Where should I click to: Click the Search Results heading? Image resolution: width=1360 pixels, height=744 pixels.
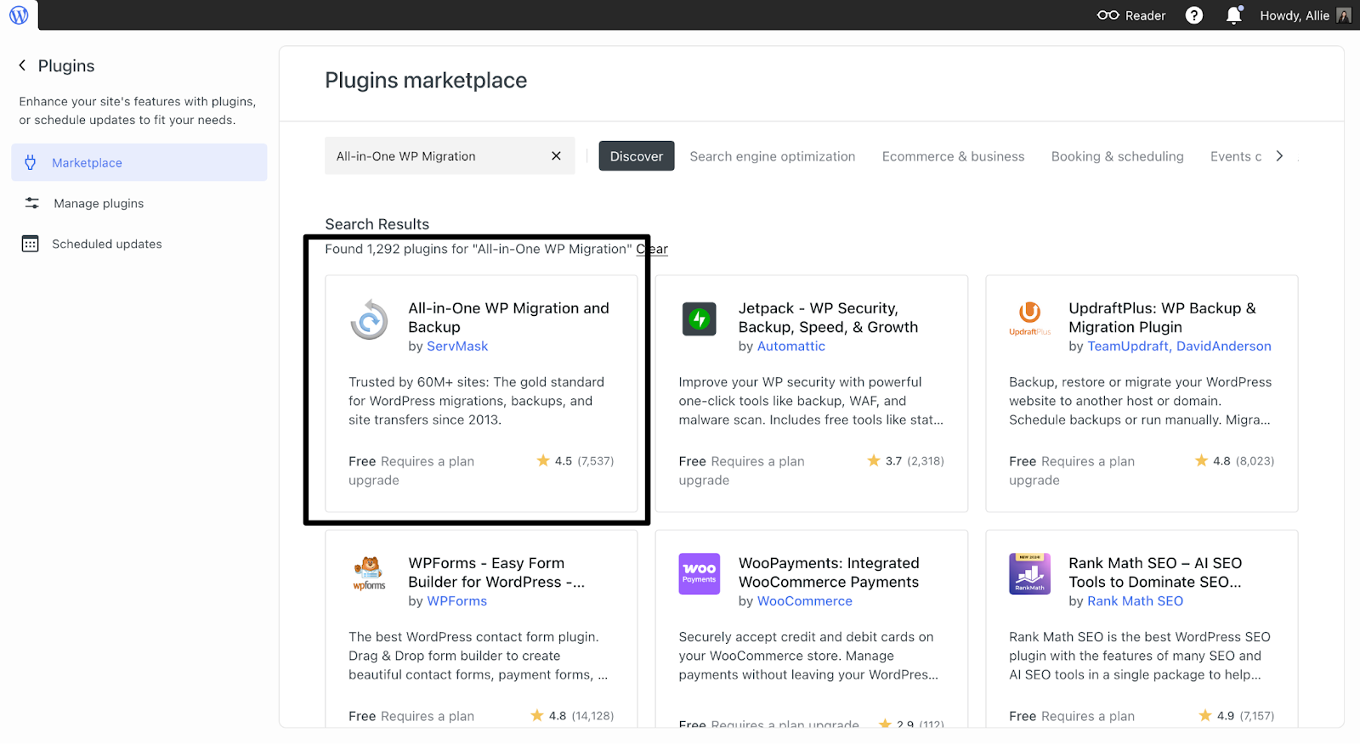[x=377, y=224]
